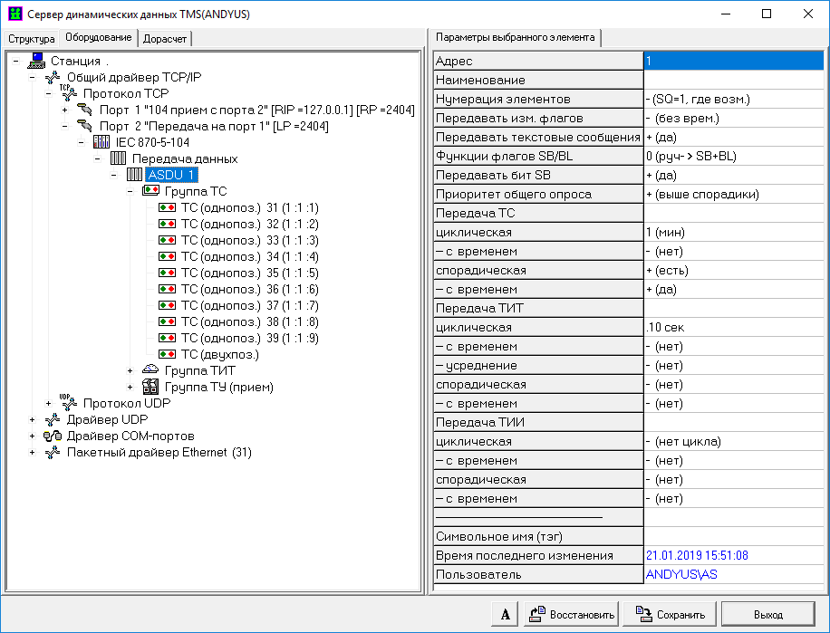This screenshot has width=830, height=633.
Task: Click the Протокол UDP icon
Action: tap(69, 403)
